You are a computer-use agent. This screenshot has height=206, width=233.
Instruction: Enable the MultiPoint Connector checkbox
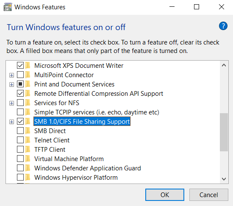(20, 75)
